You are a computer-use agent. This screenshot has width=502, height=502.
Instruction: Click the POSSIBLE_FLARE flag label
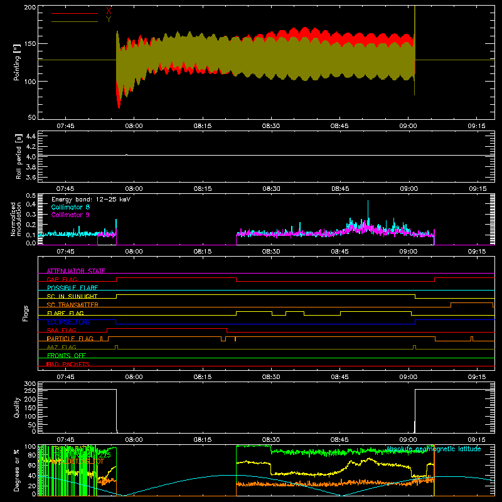tap(72, 288)
